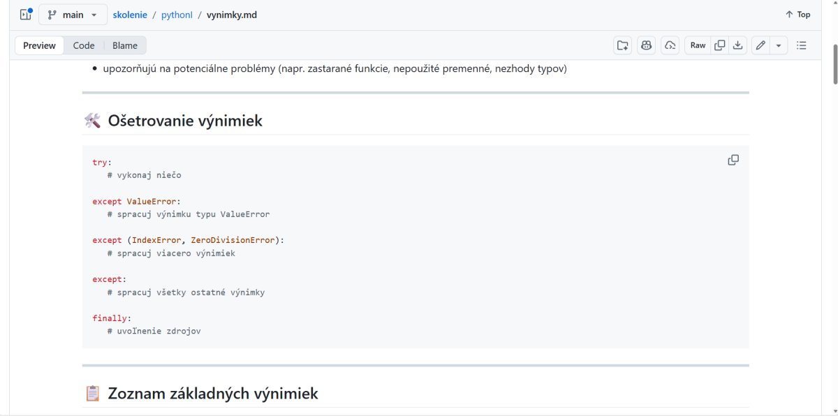The image size is (838, 416).
Task: Go to the pythonI folder
Action: pos(177,15)
